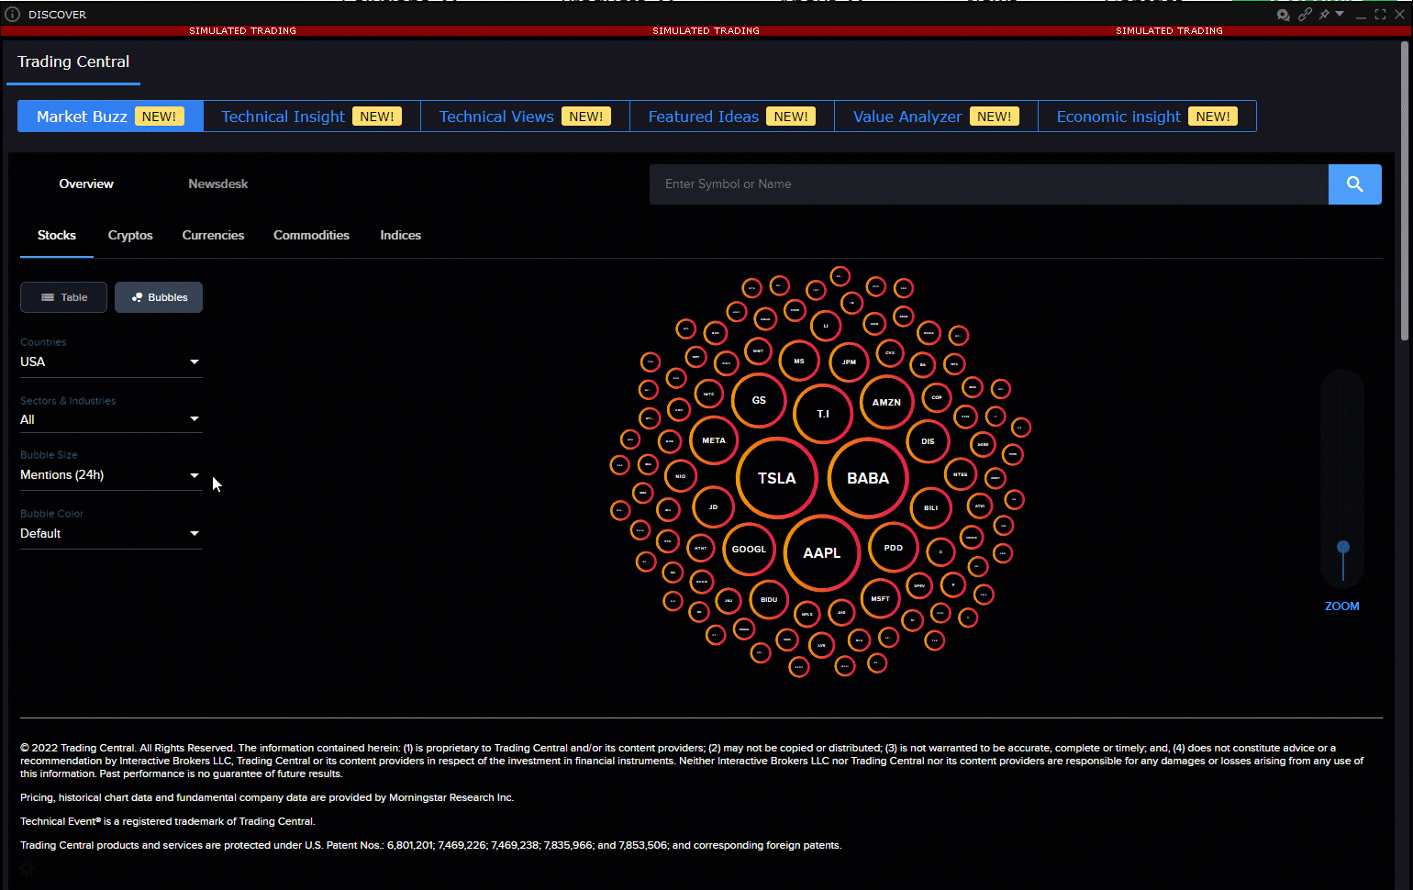Image resolution: width=1413 pixels, height=890 pixels.
Task: Pin the window with the pushpin icon
Action: 1324,15
